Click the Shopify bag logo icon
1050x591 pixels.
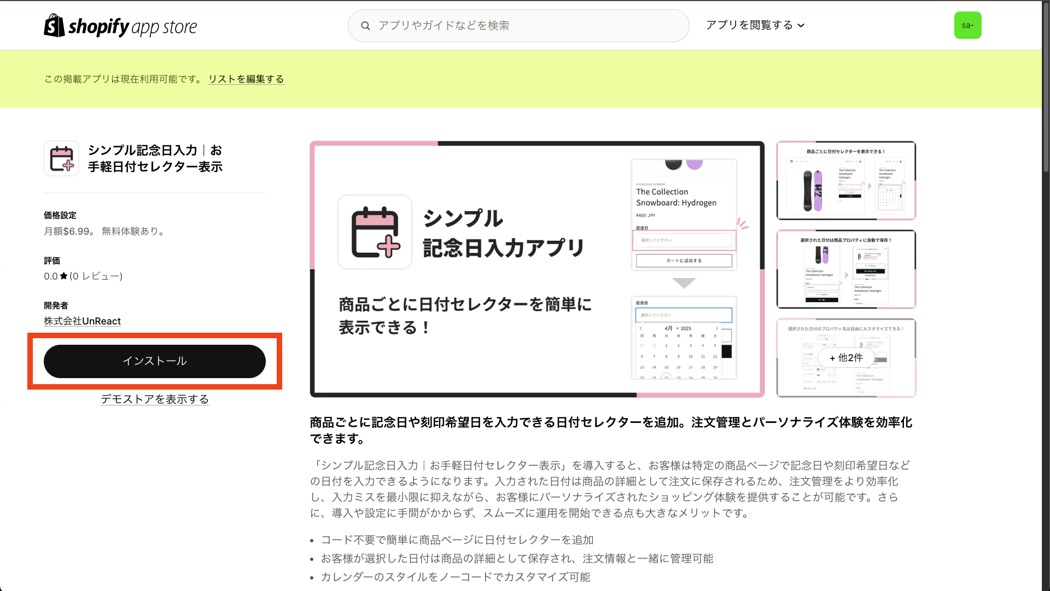pyautogui.click(x=54, y=26)
